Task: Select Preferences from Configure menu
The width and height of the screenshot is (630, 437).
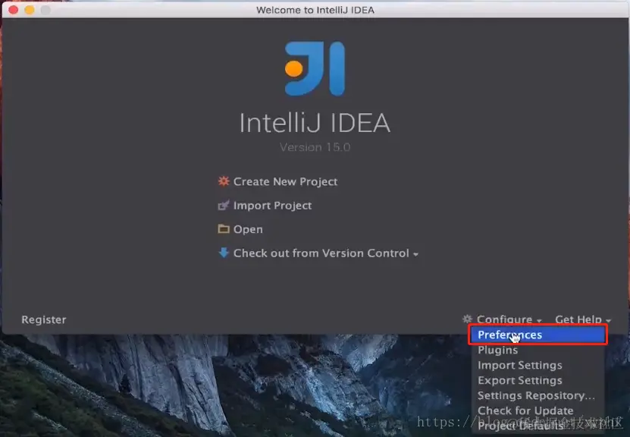Action: tap(538, 335)
